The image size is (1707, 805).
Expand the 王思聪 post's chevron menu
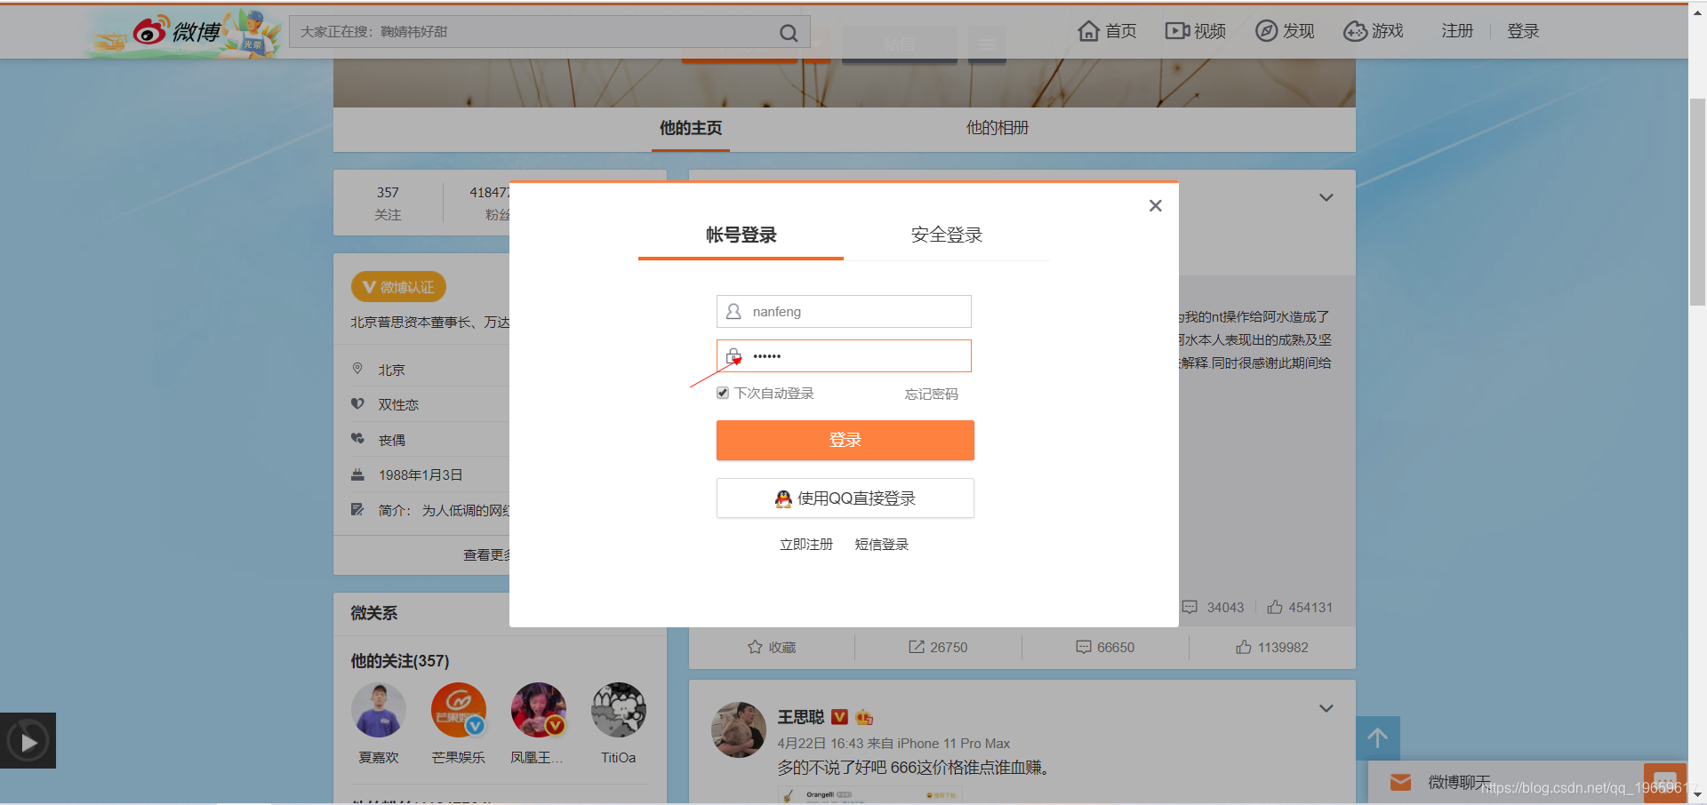click(x=1326, y=708)
